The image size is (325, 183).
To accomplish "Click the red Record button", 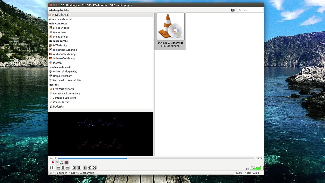I will tap(53, 162).
